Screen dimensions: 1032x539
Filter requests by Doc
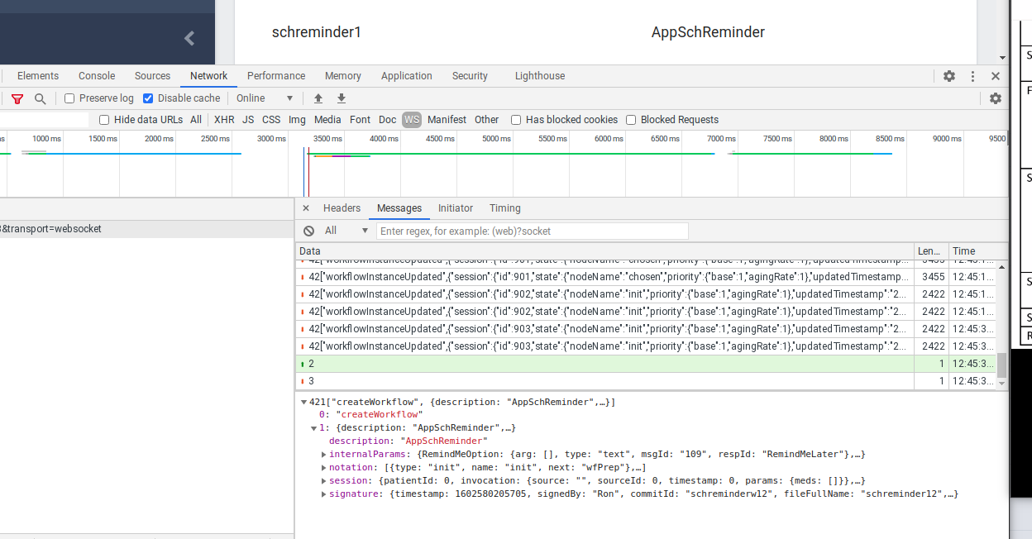coord(388,120)
